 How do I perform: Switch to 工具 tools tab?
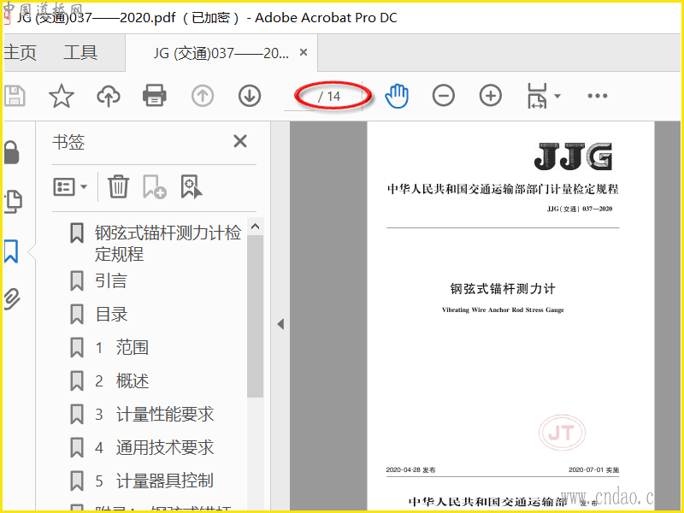(x=80, y=53)
